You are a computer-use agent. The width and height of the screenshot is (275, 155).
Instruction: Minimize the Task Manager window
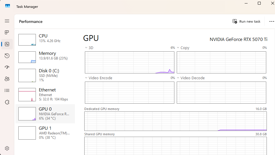pyautogui.click(x=246, y=3)
